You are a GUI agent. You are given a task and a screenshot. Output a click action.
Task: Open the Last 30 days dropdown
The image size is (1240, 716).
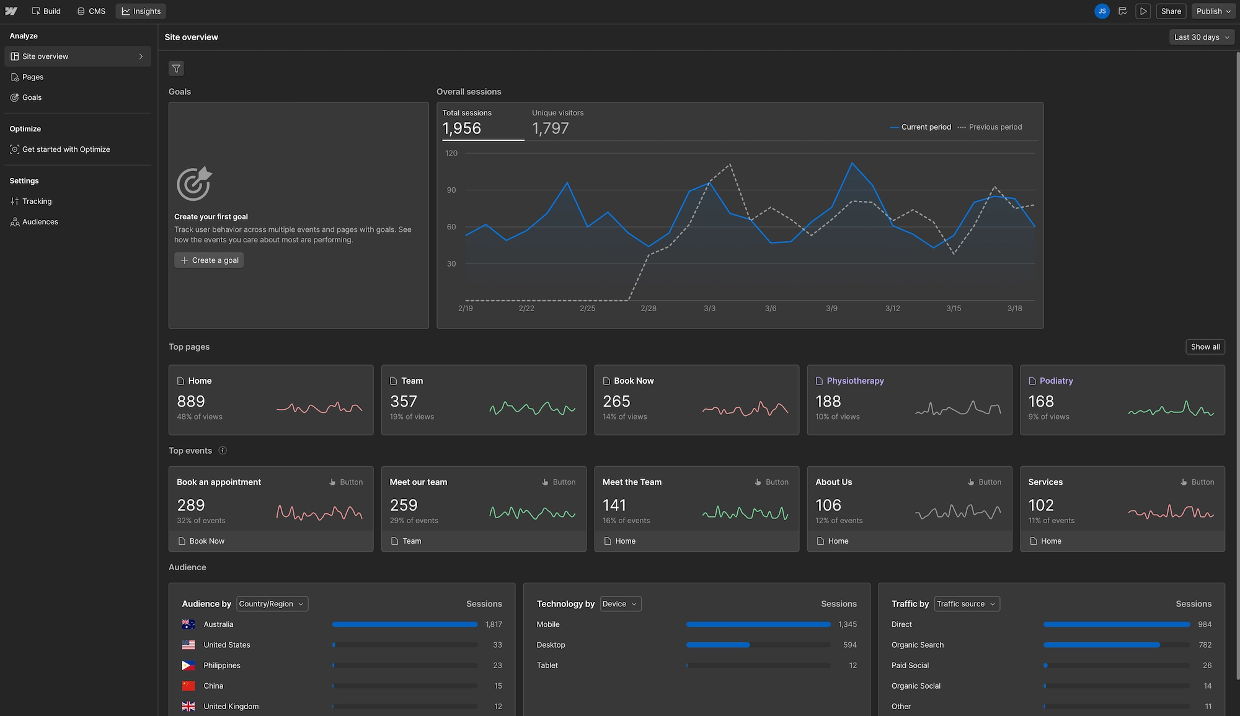[1201, 37]
